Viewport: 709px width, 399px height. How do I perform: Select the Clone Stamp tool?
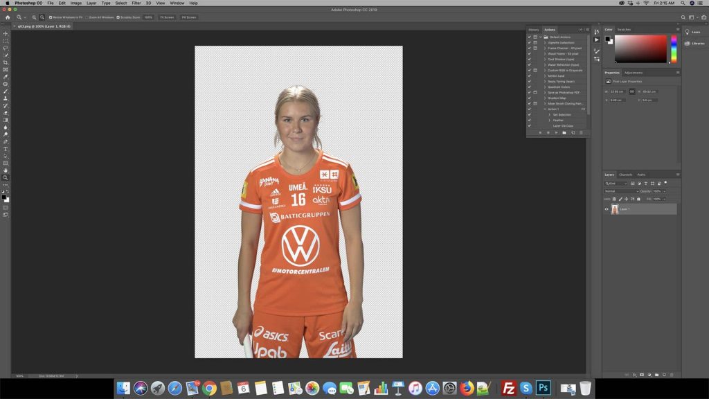point(6,98)
